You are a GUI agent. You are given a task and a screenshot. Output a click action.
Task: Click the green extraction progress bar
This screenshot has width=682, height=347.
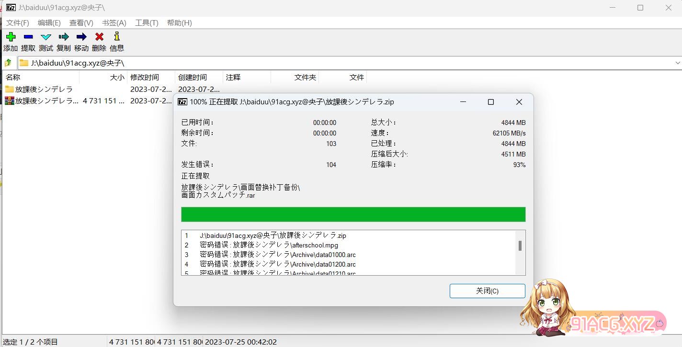coord(353,214)
